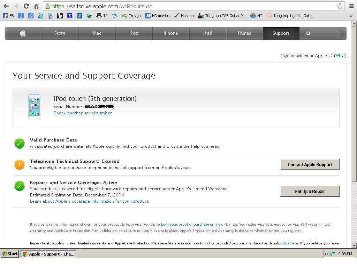Click the Why? link

(x=340, y=56)
